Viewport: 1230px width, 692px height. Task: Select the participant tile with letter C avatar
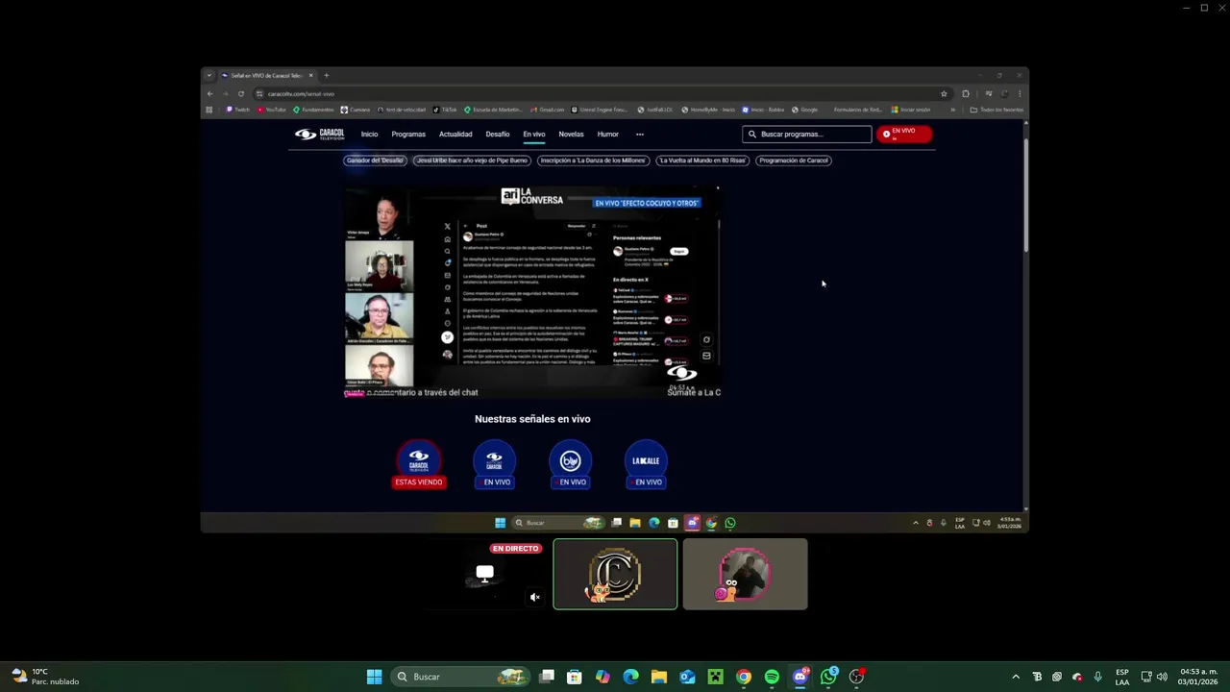(x=615, y=575)
